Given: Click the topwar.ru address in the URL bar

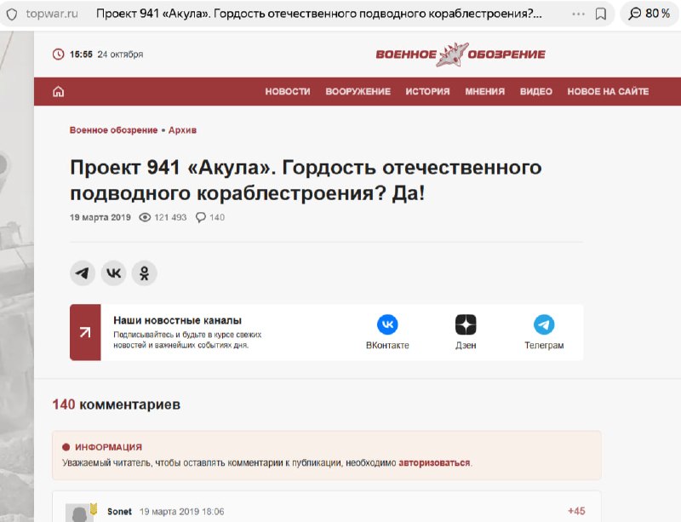Looking at the screenshot, I should coord(52,14).
